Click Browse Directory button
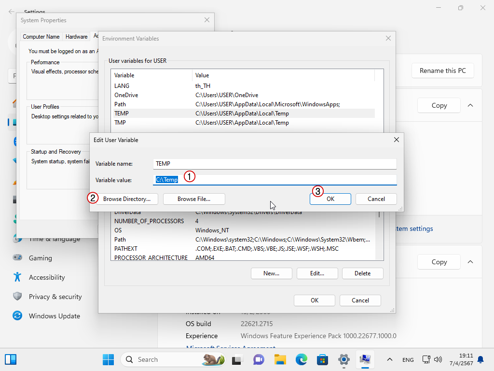The width and height of the screenshot is (494, 371). click(127, 199)
